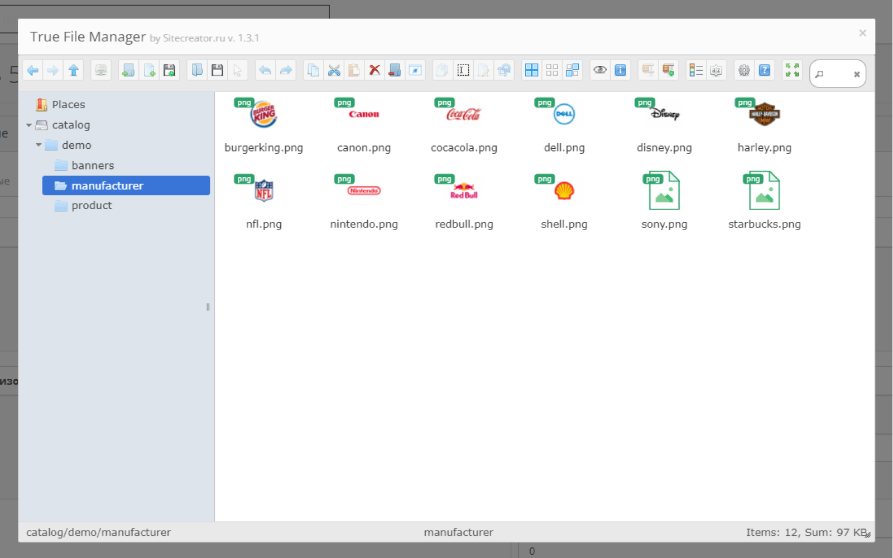Click the preview eye icon

tap(600, 70)
